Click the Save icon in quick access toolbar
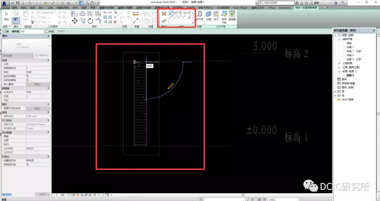 (18, 3)
